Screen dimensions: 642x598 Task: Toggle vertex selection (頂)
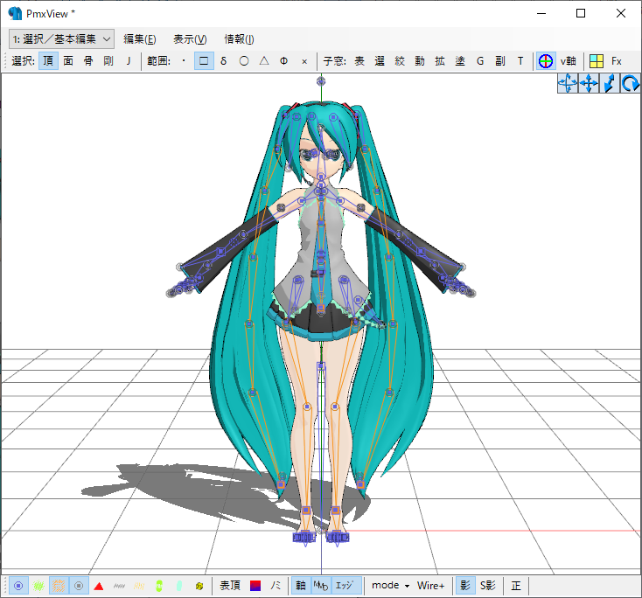(x=48, y=61)
